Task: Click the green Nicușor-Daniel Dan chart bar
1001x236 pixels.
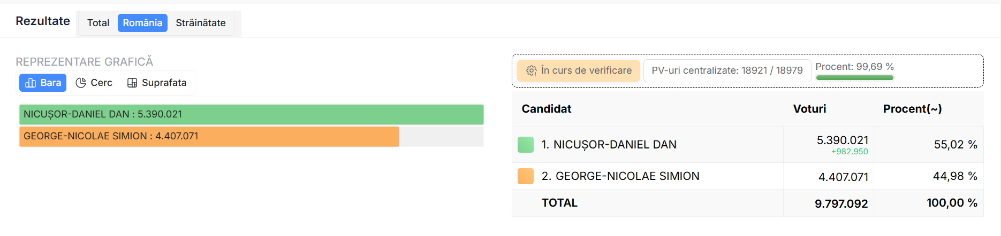Action: (x=251, y=114)
